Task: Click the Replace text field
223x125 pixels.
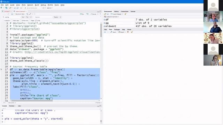Action: click(43, 17)
